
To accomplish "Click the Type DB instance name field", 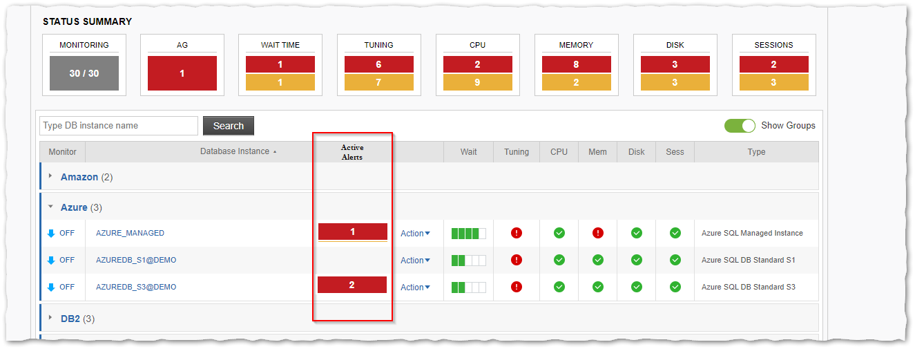I will (x=119, y=126).
